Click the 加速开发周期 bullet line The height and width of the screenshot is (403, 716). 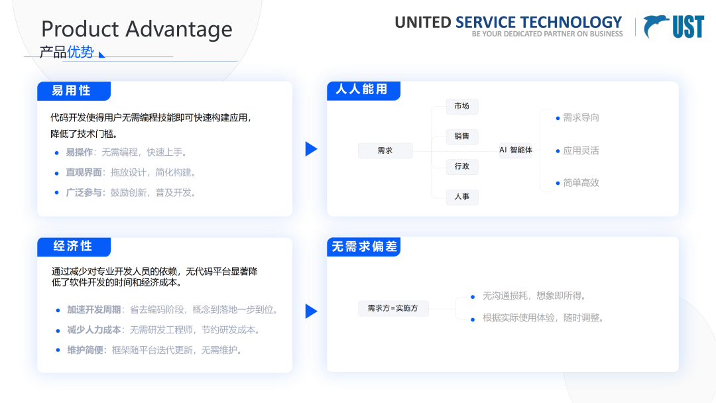click(x=166, y=310)
